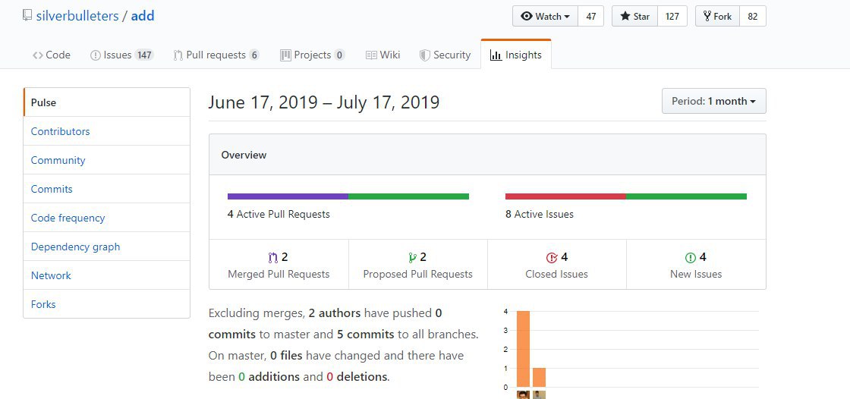This screenshot has height=399, width=850.
Task: Click the short orange commits bar
Action: (x=539, y=377)
